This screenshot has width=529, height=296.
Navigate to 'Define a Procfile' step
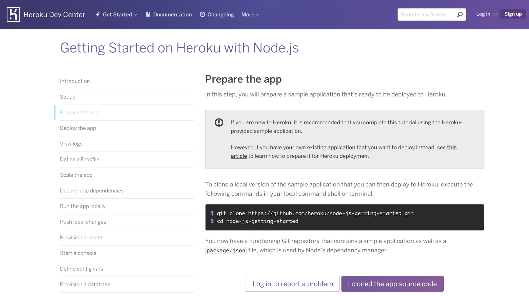[79, 159]
